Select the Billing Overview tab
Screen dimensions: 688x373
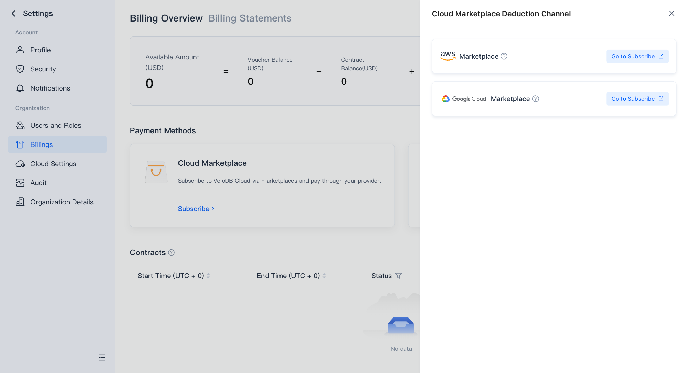166,18
